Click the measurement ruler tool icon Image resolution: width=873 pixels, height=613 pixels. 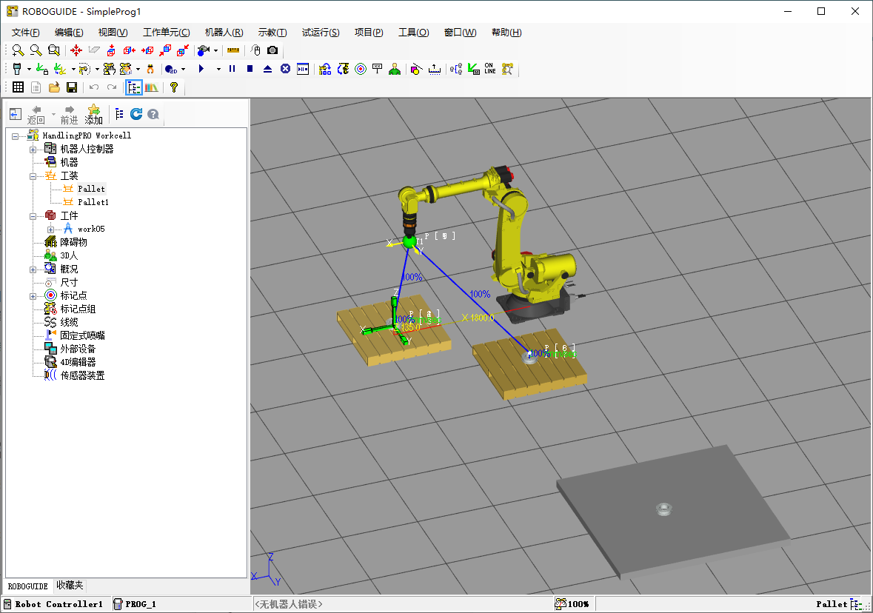233,50
